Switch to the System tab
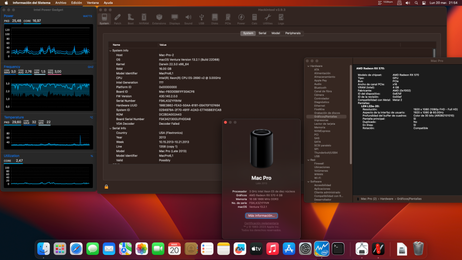 (248, 33)
